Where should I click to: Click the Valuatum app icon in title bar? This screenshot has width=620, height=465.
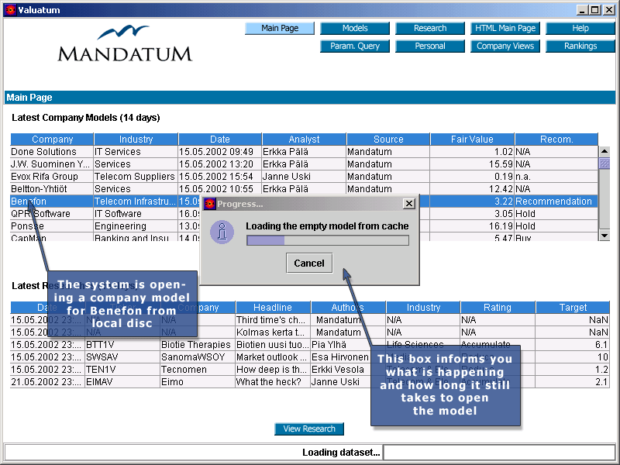point(10,10)
